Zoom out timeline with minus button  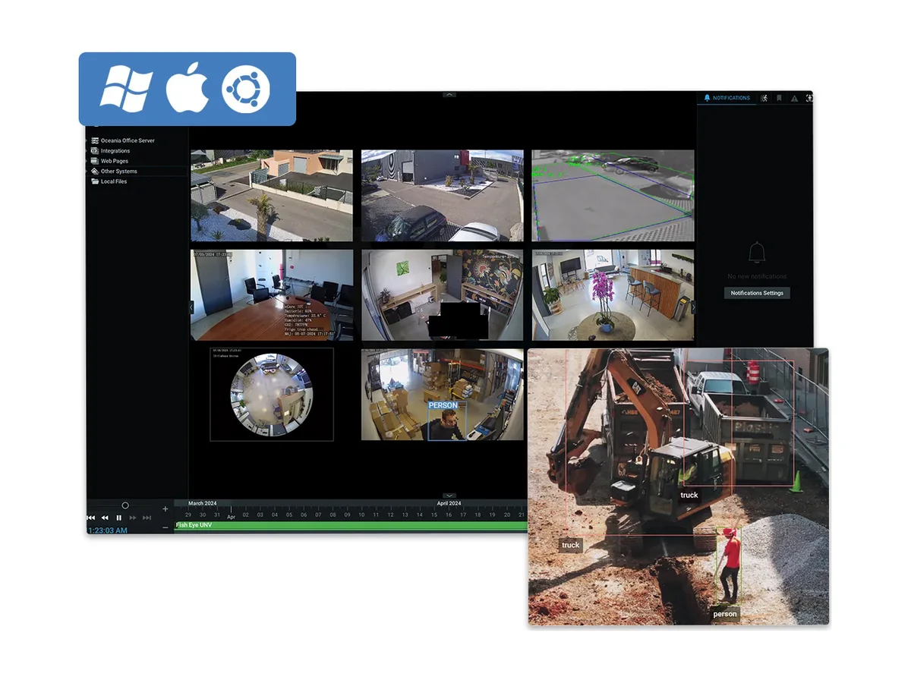165,527
